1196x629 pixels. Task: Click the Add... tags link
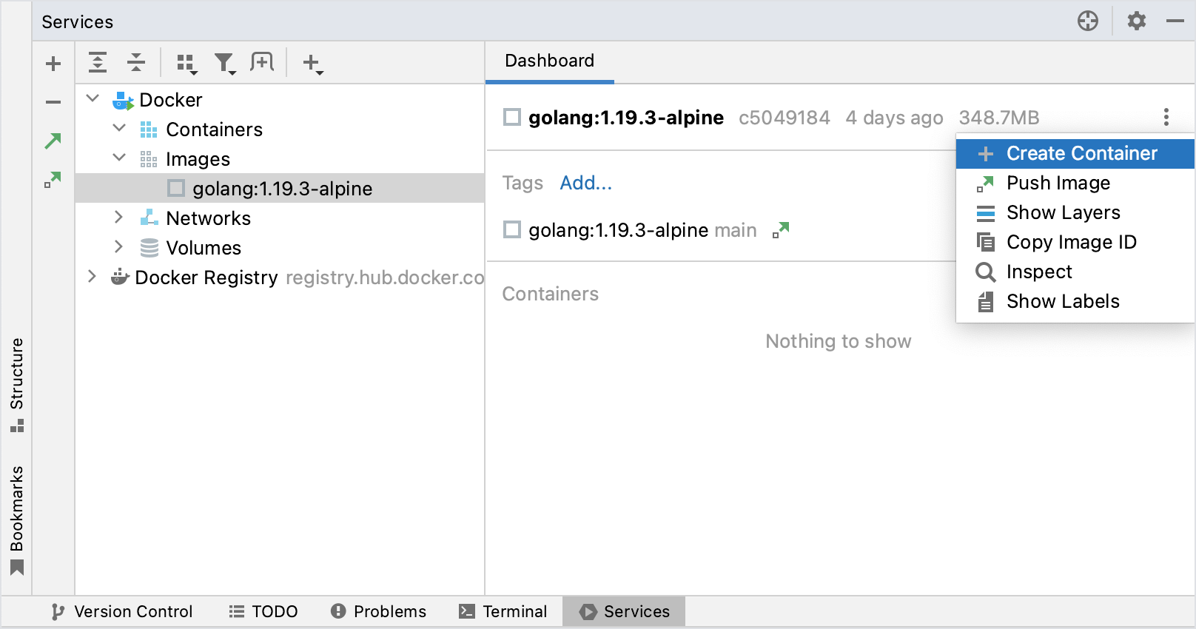[585, 183]
